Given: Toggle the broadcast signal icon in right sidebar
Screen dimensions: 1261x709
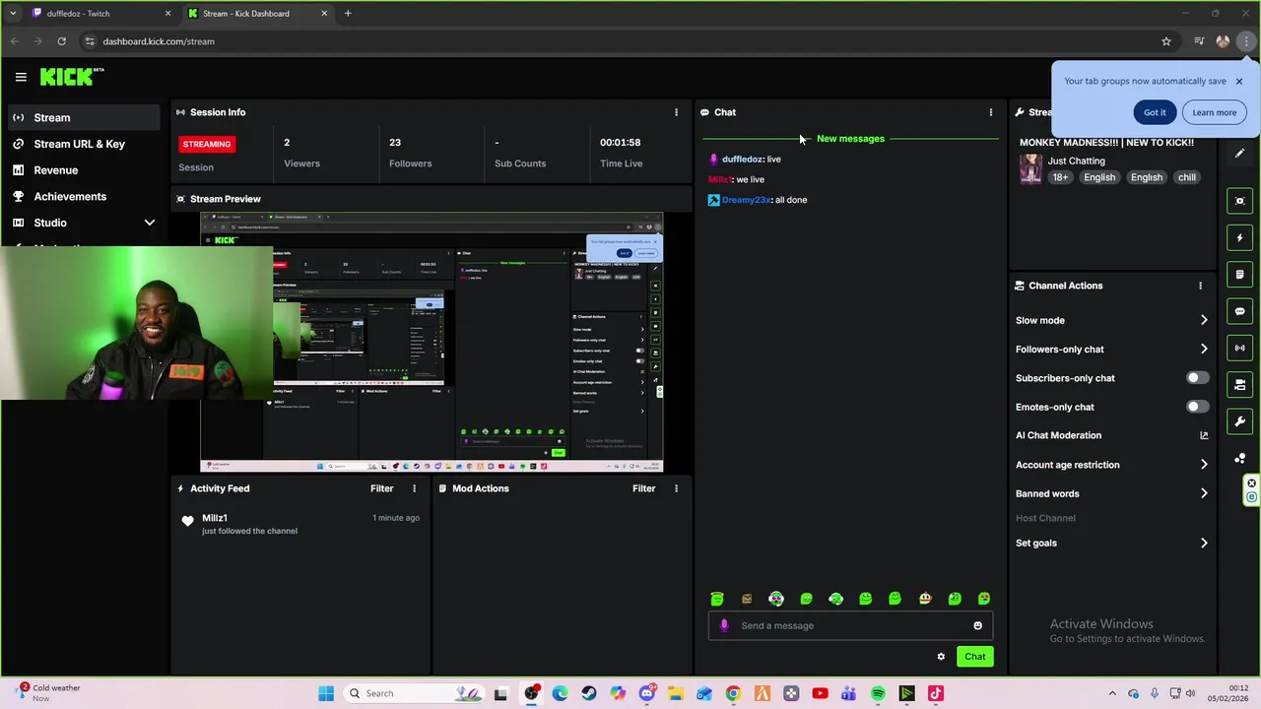Looking at the screenshot, I should tap(1239, 348).
